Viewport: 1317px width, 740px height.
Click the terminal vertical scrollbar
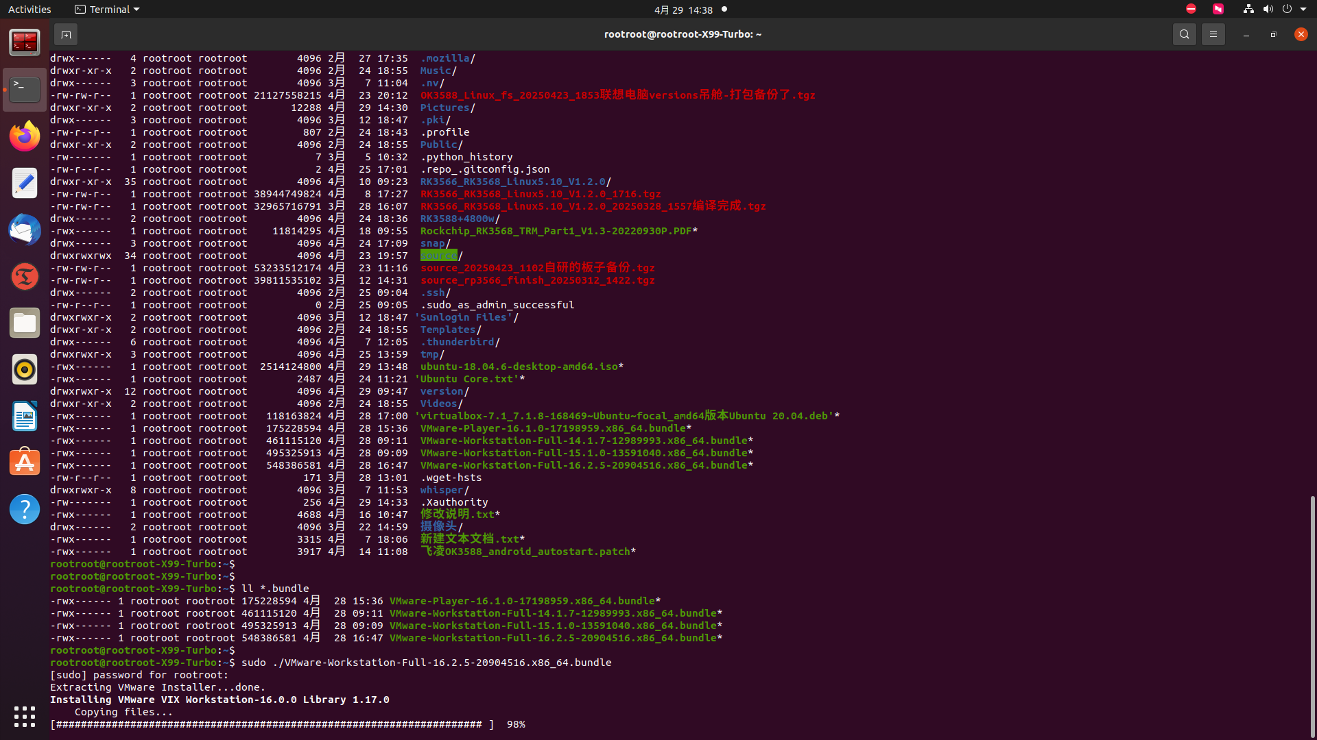pos(1312,617)
